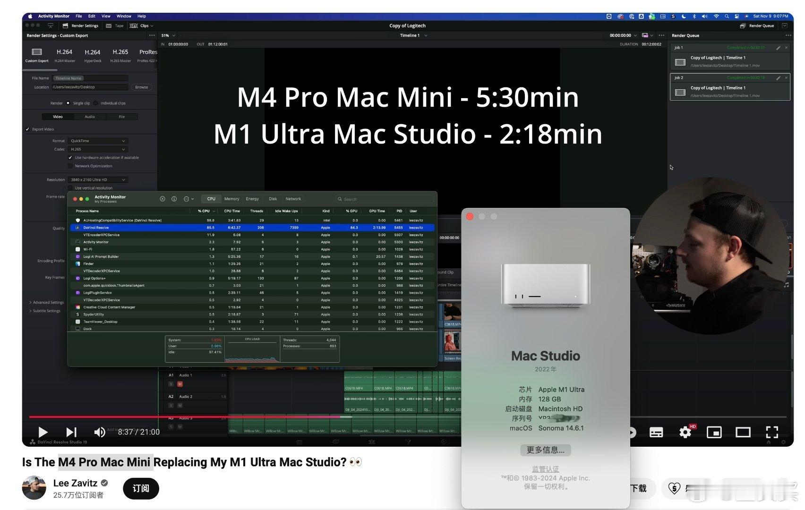Toggle the Render Settings panel button
Screen dimensions: 805x510
tap(81, 26)
